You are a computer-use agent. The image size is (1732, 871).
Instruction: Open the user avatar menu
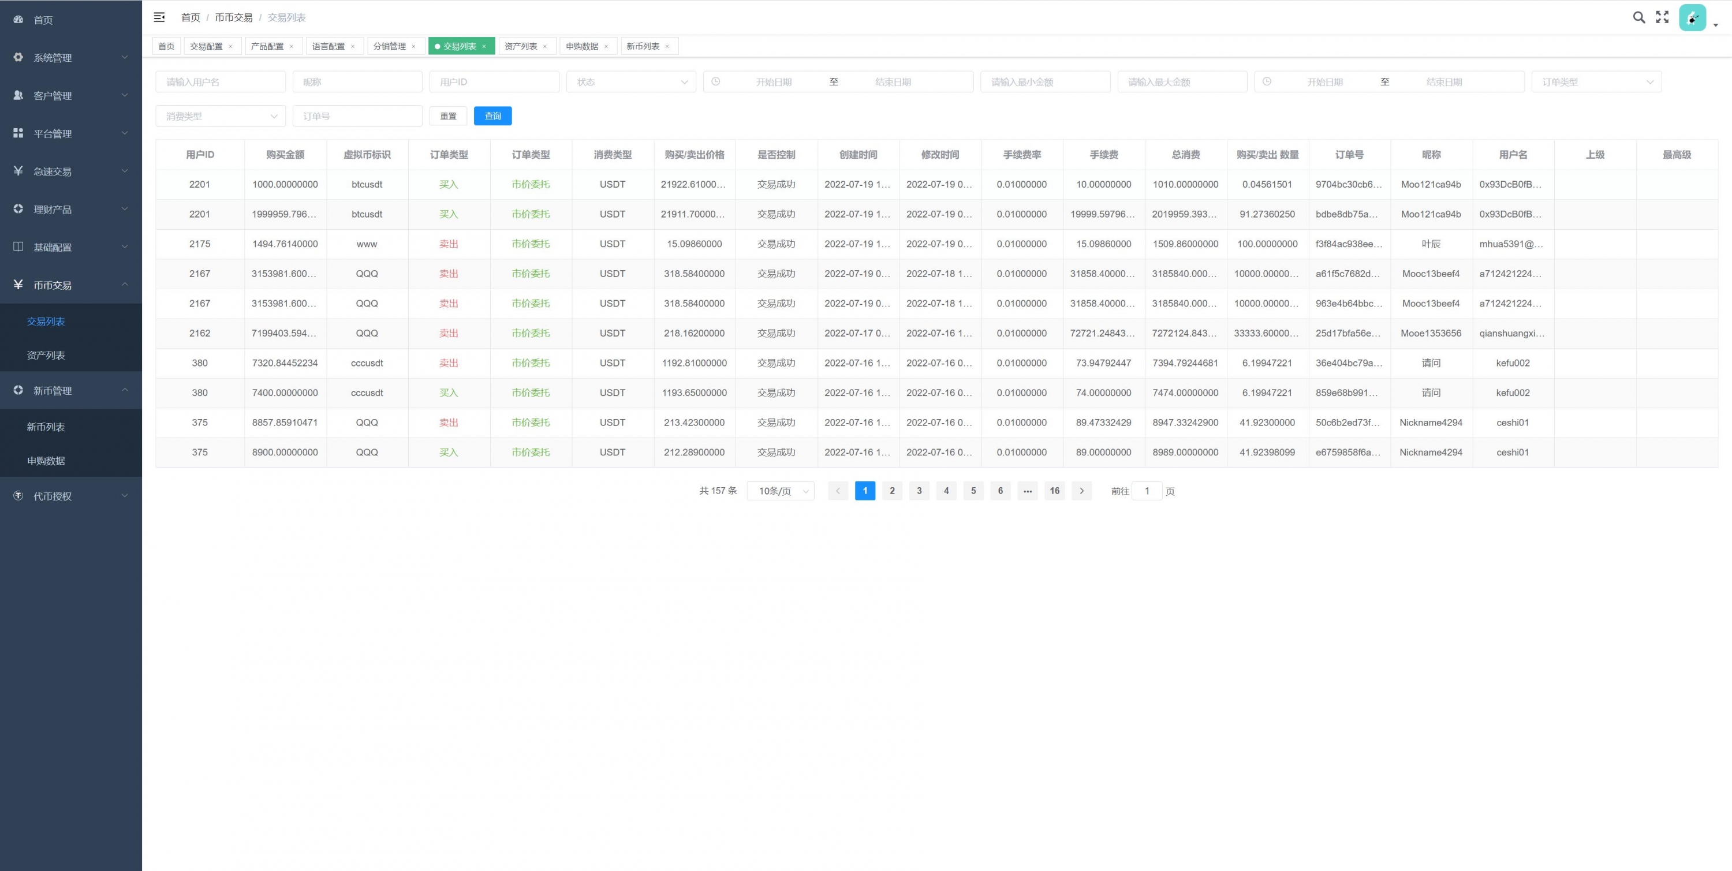1692,17
